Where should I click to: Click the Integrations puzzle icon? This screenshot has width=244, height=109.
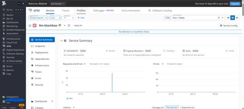[x=4, y=97]
